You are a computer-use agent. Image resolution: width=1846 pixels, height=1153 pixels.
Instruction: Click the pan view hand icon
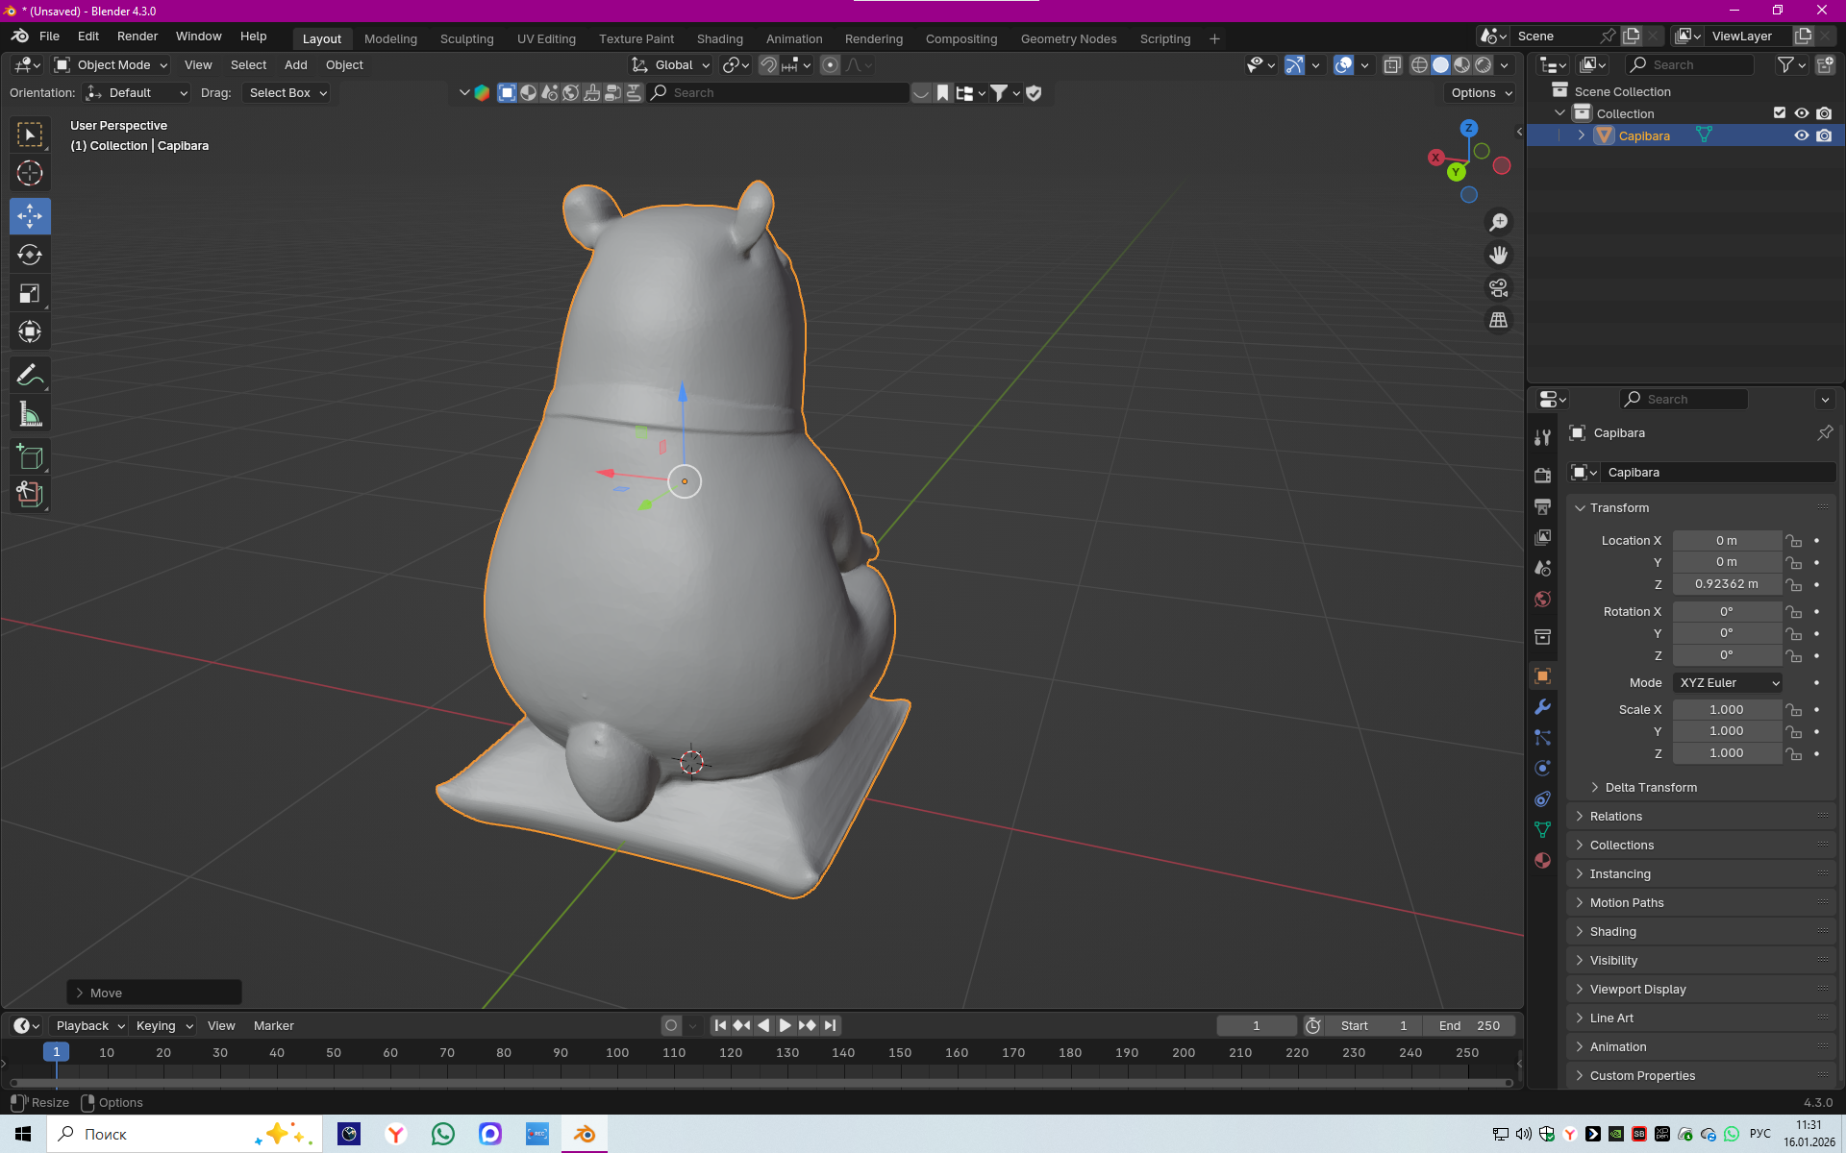[1498, 256]
